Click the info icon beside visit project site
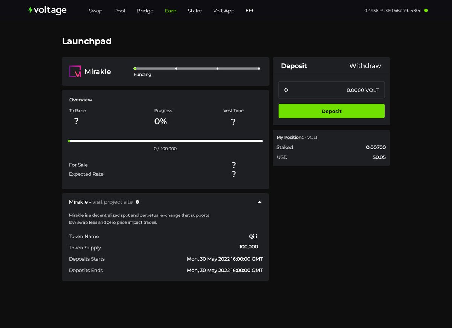 point(137,202)
